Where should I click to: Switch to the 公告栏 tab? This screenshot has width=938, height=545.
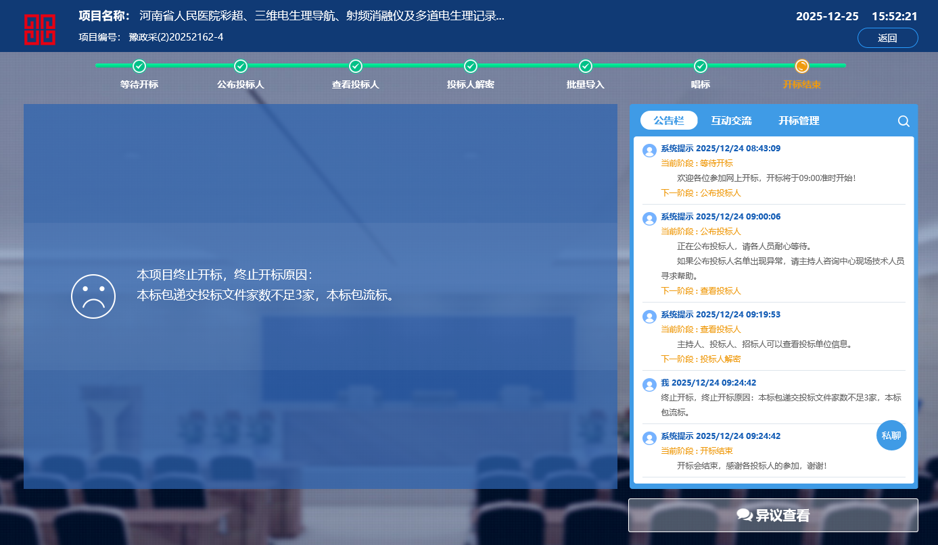[668, 121]
